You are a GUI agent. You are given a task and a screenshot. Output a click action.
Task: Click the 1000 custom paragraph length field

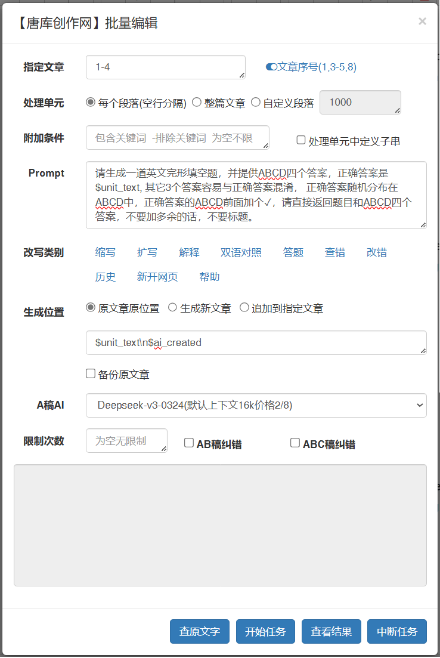[x=360, y=103]
